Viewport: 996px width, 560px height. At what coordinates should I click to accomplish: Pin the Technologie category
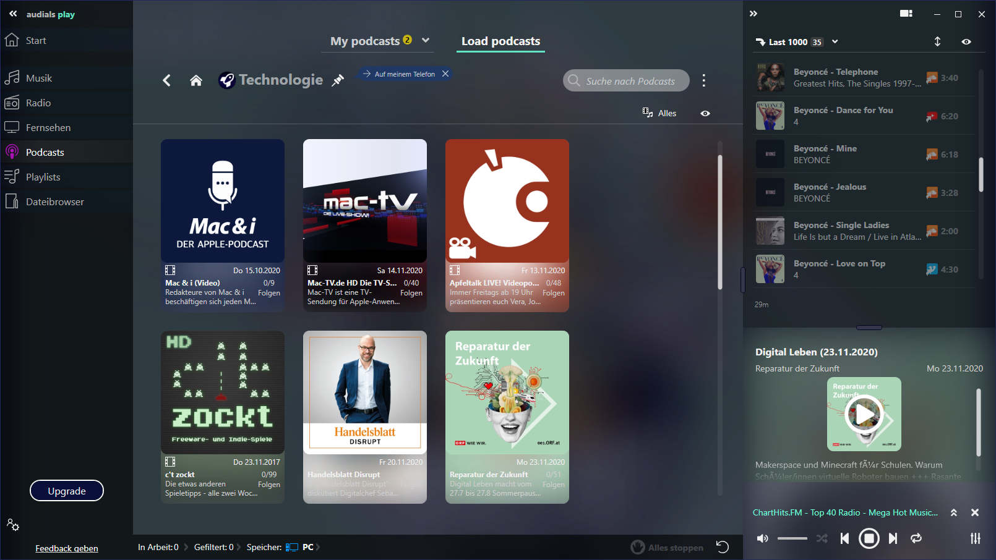pyautogui.click(x=338, y=80)
